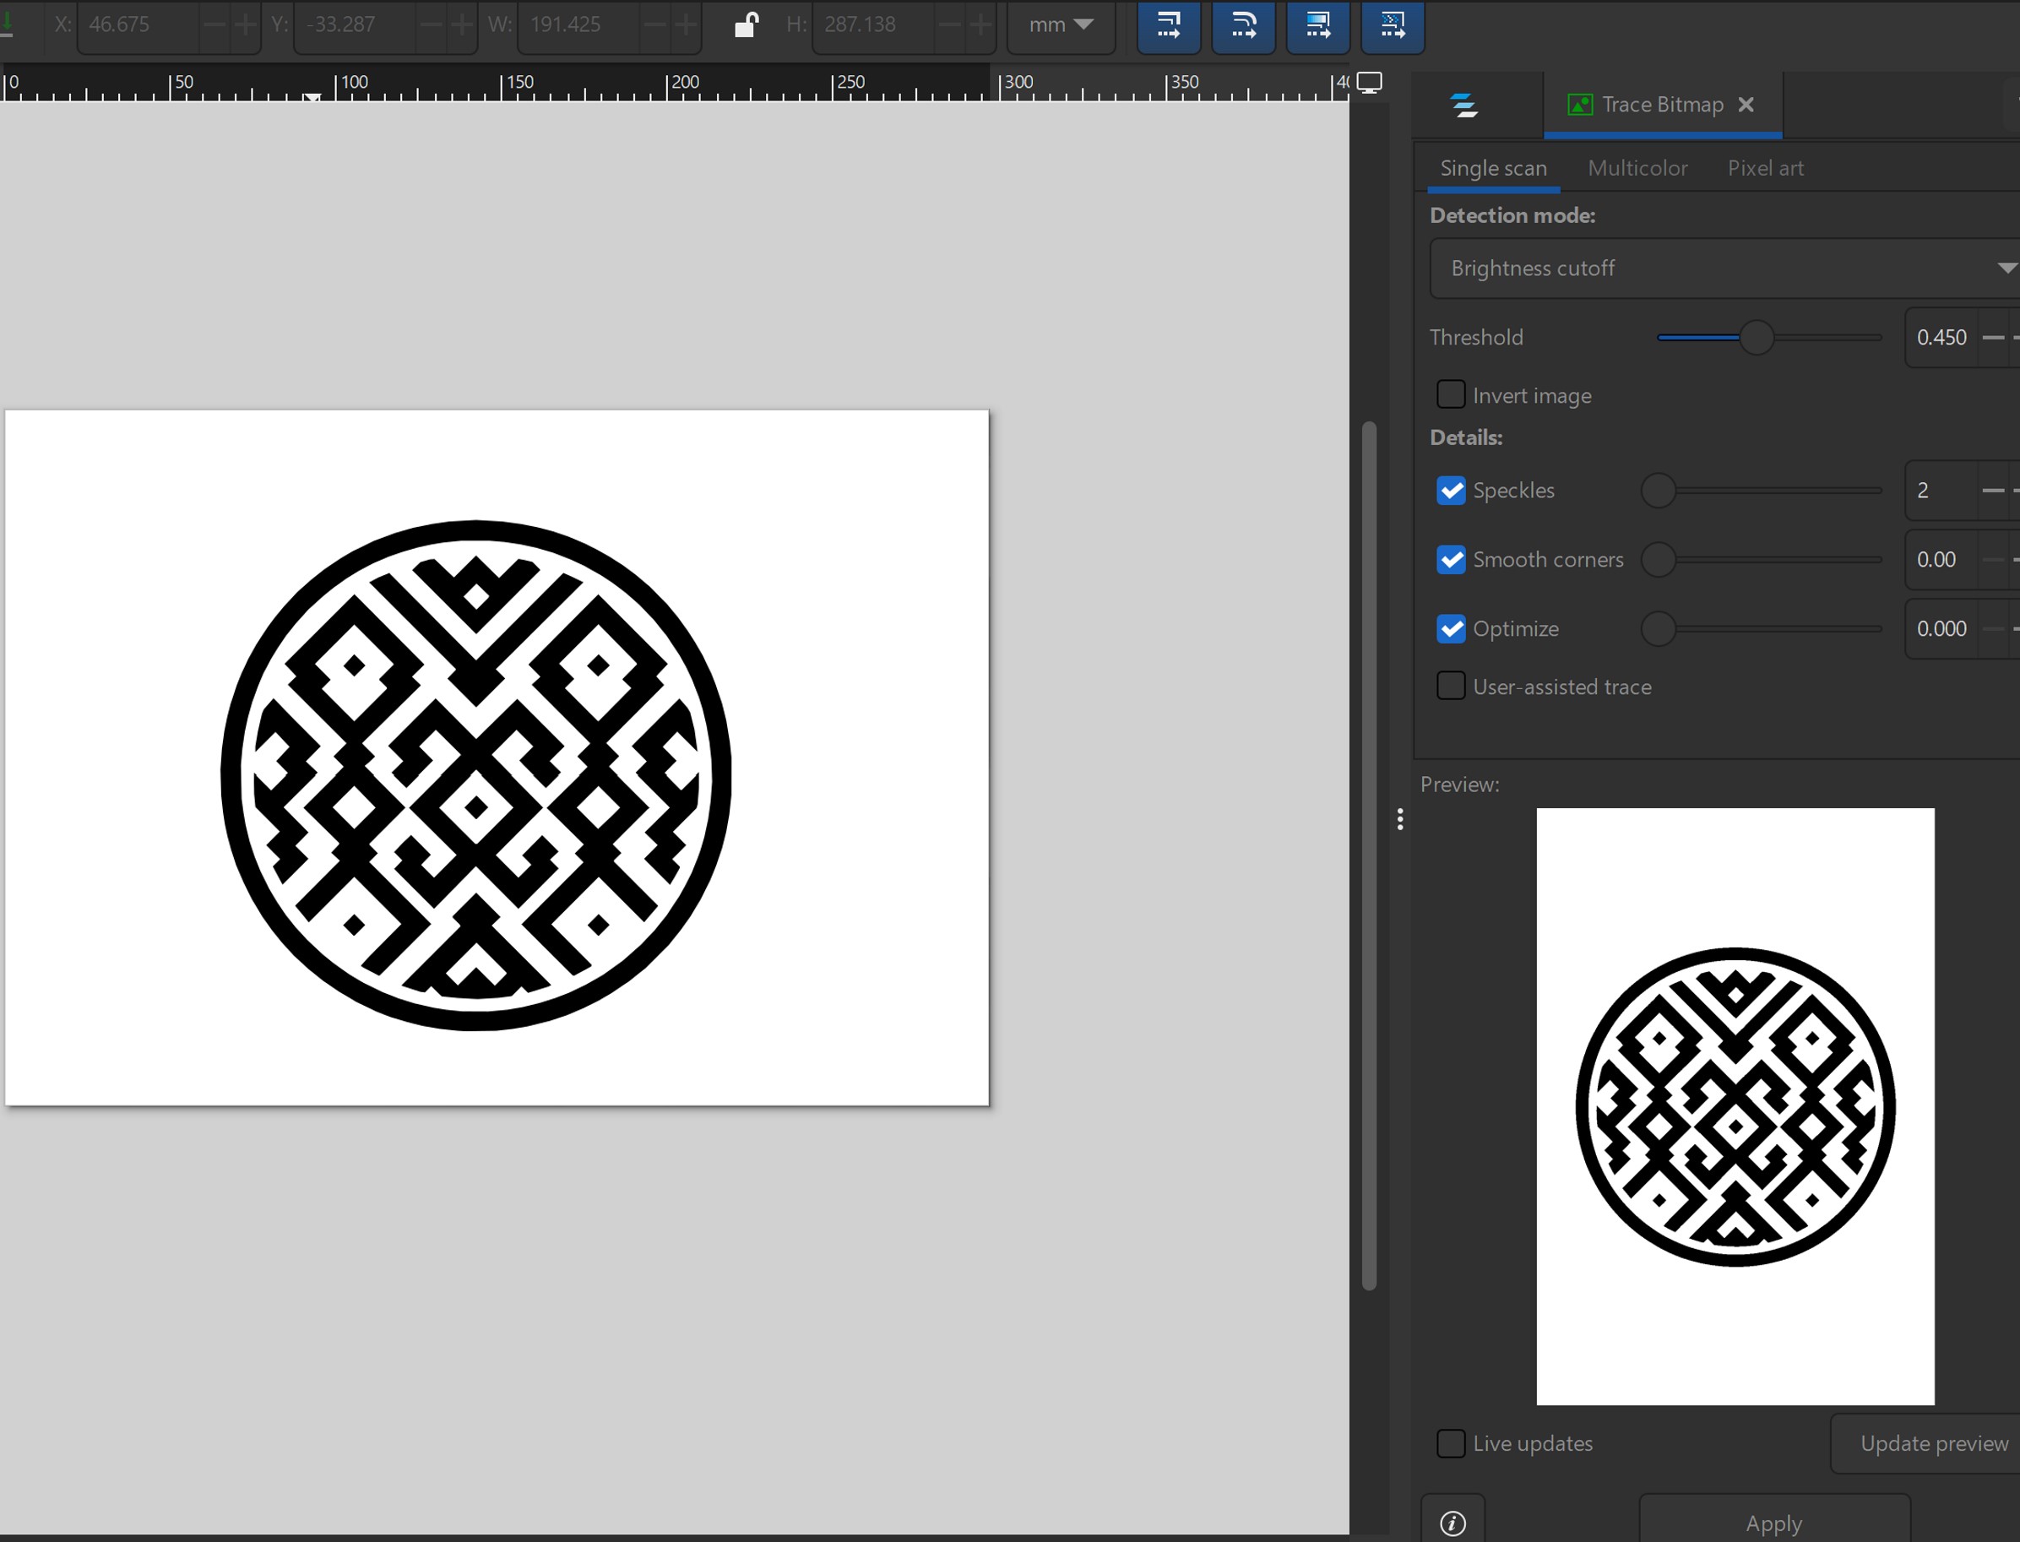Click the display/monitor icon beside the ruler
The image size is (2020, 1542).
pyautogui.click(x=1369, y=83)
